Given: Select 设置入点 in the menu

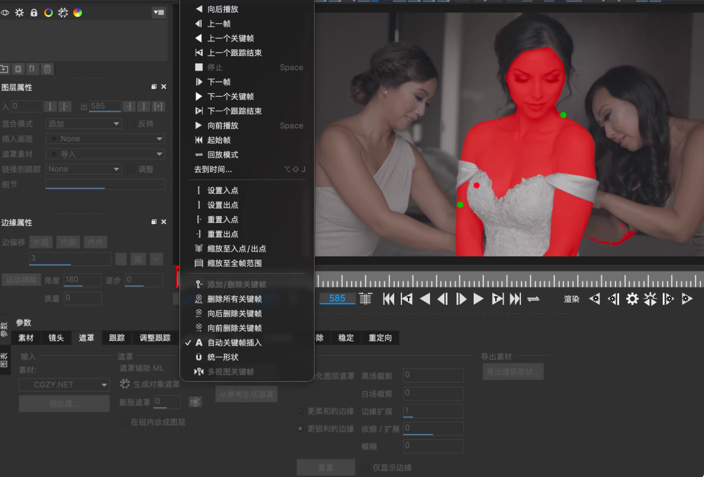Looking at the screenshot, I should coord(223,190).
